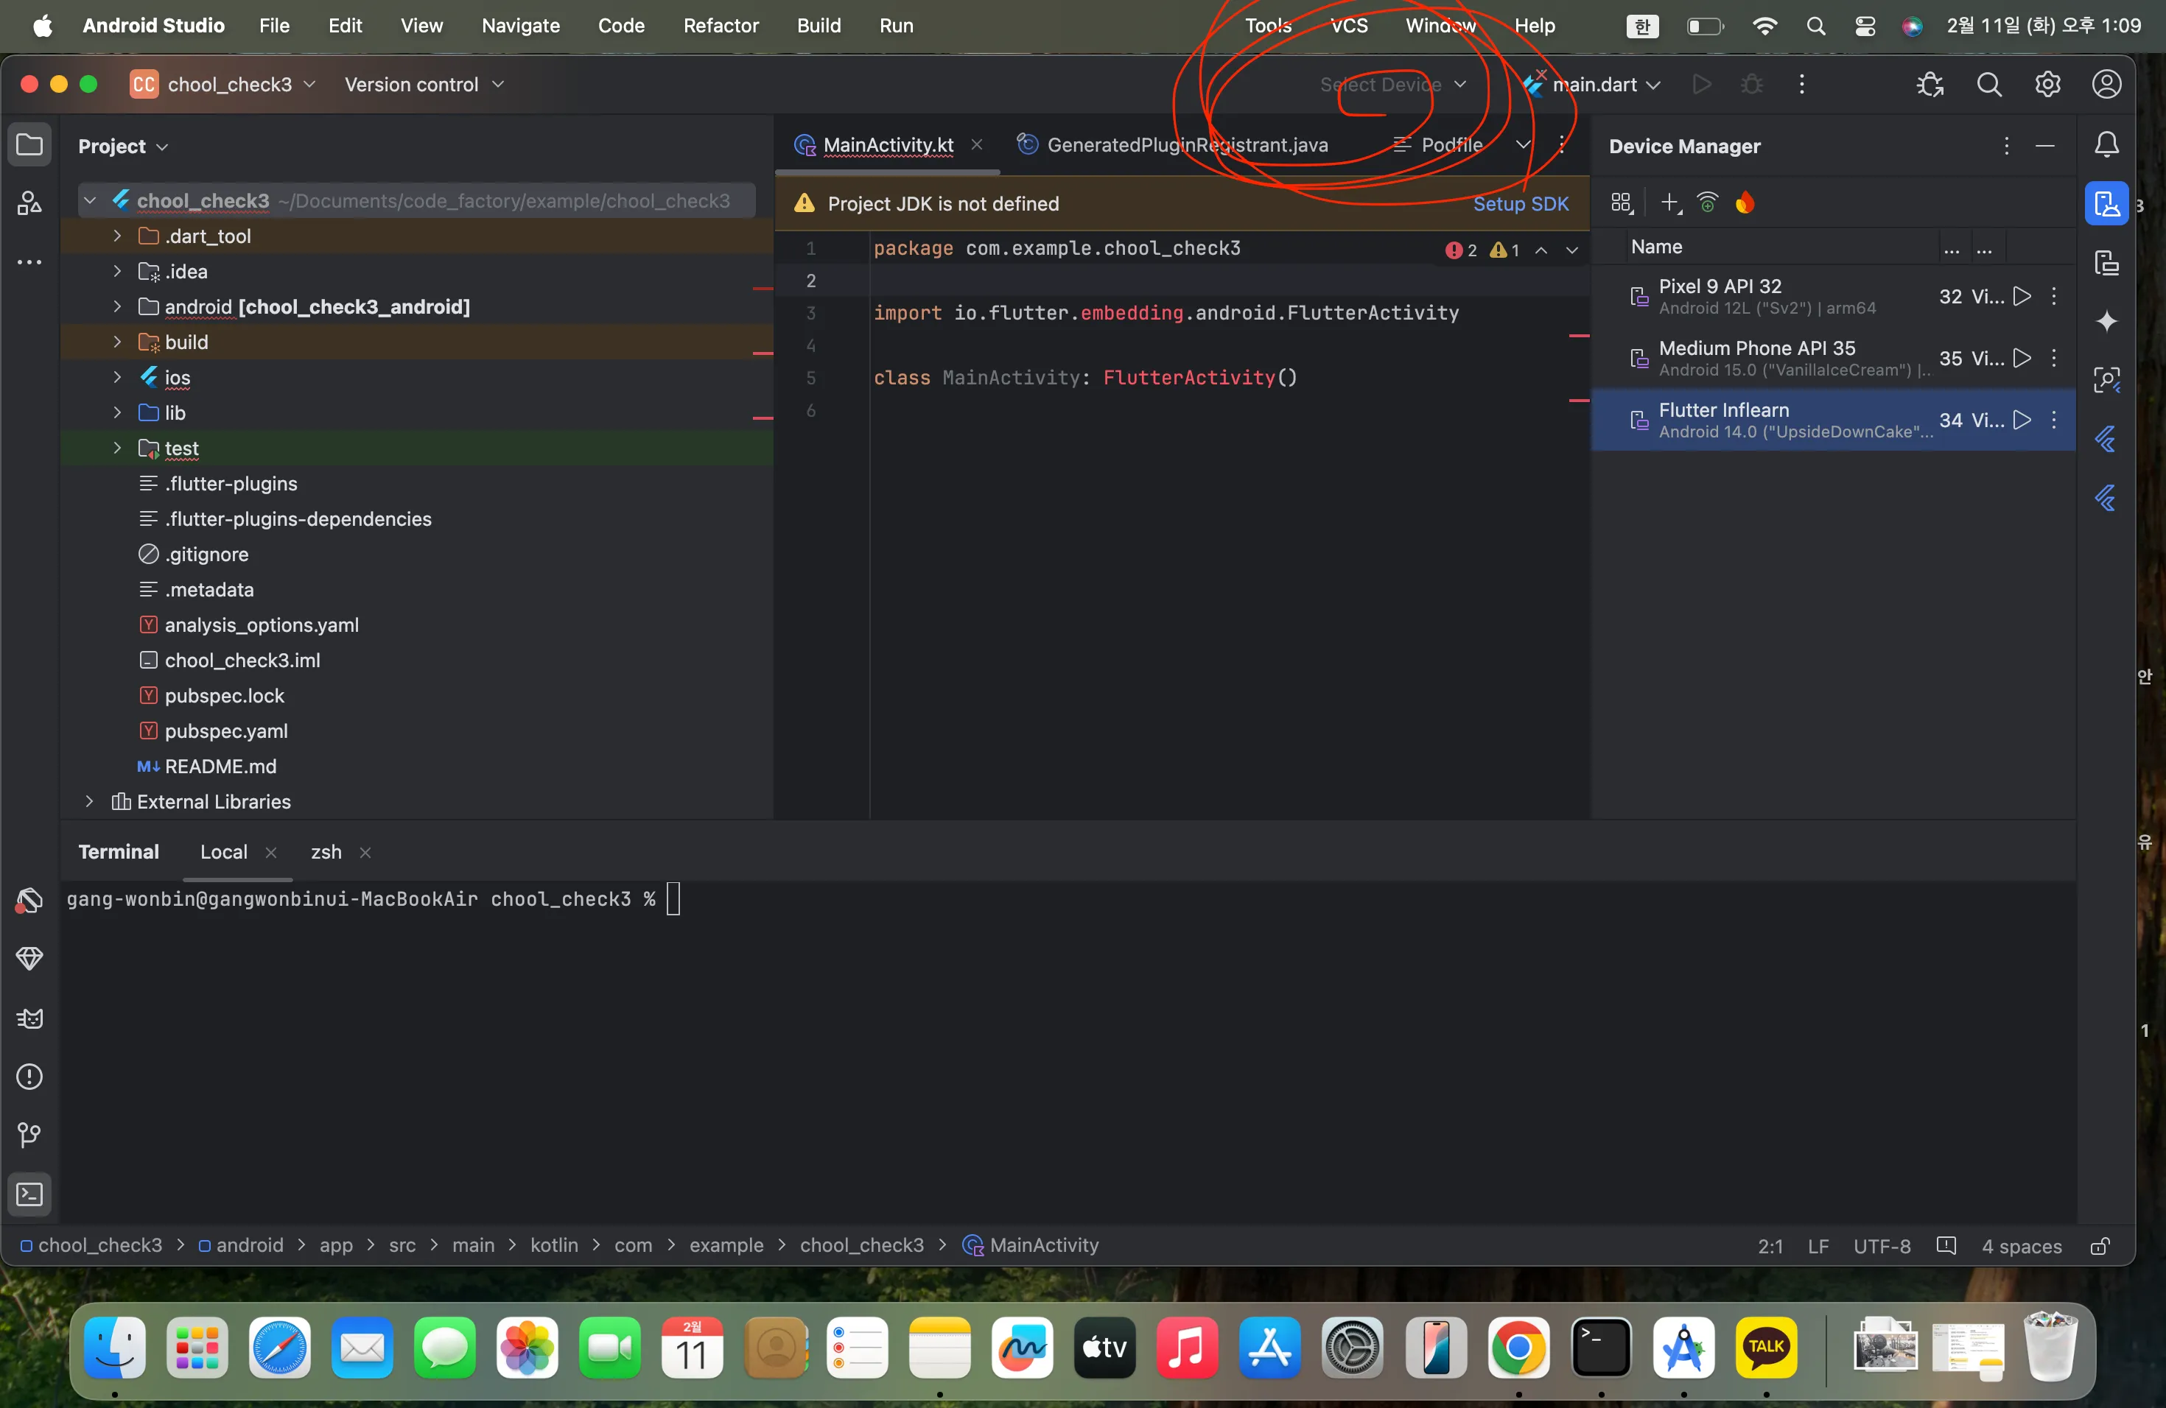Open Finder from the Dock
Image resolution: width=2166 pixels, height=1408 pixels.
[115, 1347]
